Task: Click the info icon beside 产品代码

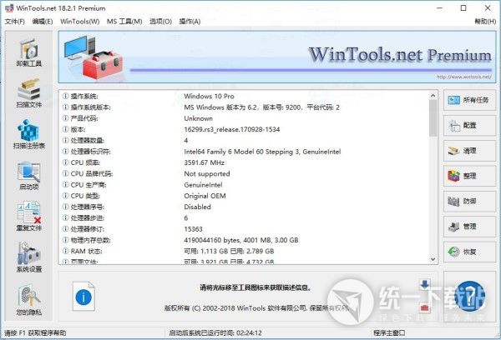Action: pyautogui.click(x=65, y=118)
